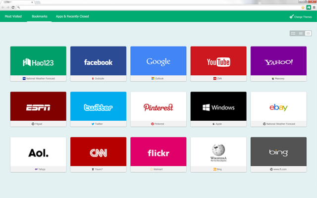
Task: Click the Change Themes button
Action: click(301, 17)
